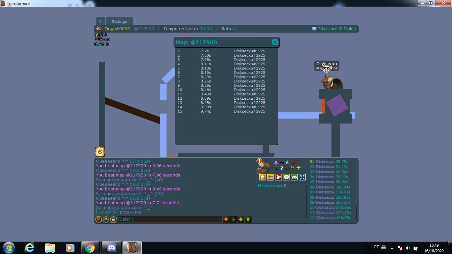452x254 pixels.
Task: Click the teacup pentagon badge beside chat input
Action: click(x=113, y=219)
